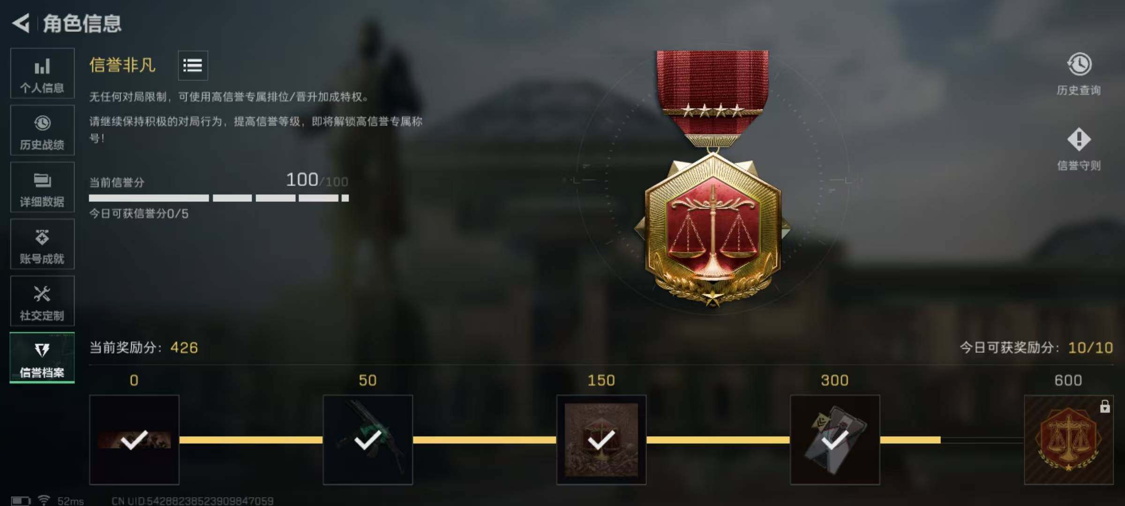Open the 个人信息 sidebar tab
The image size is (1125, 506).
click(42, 74)
